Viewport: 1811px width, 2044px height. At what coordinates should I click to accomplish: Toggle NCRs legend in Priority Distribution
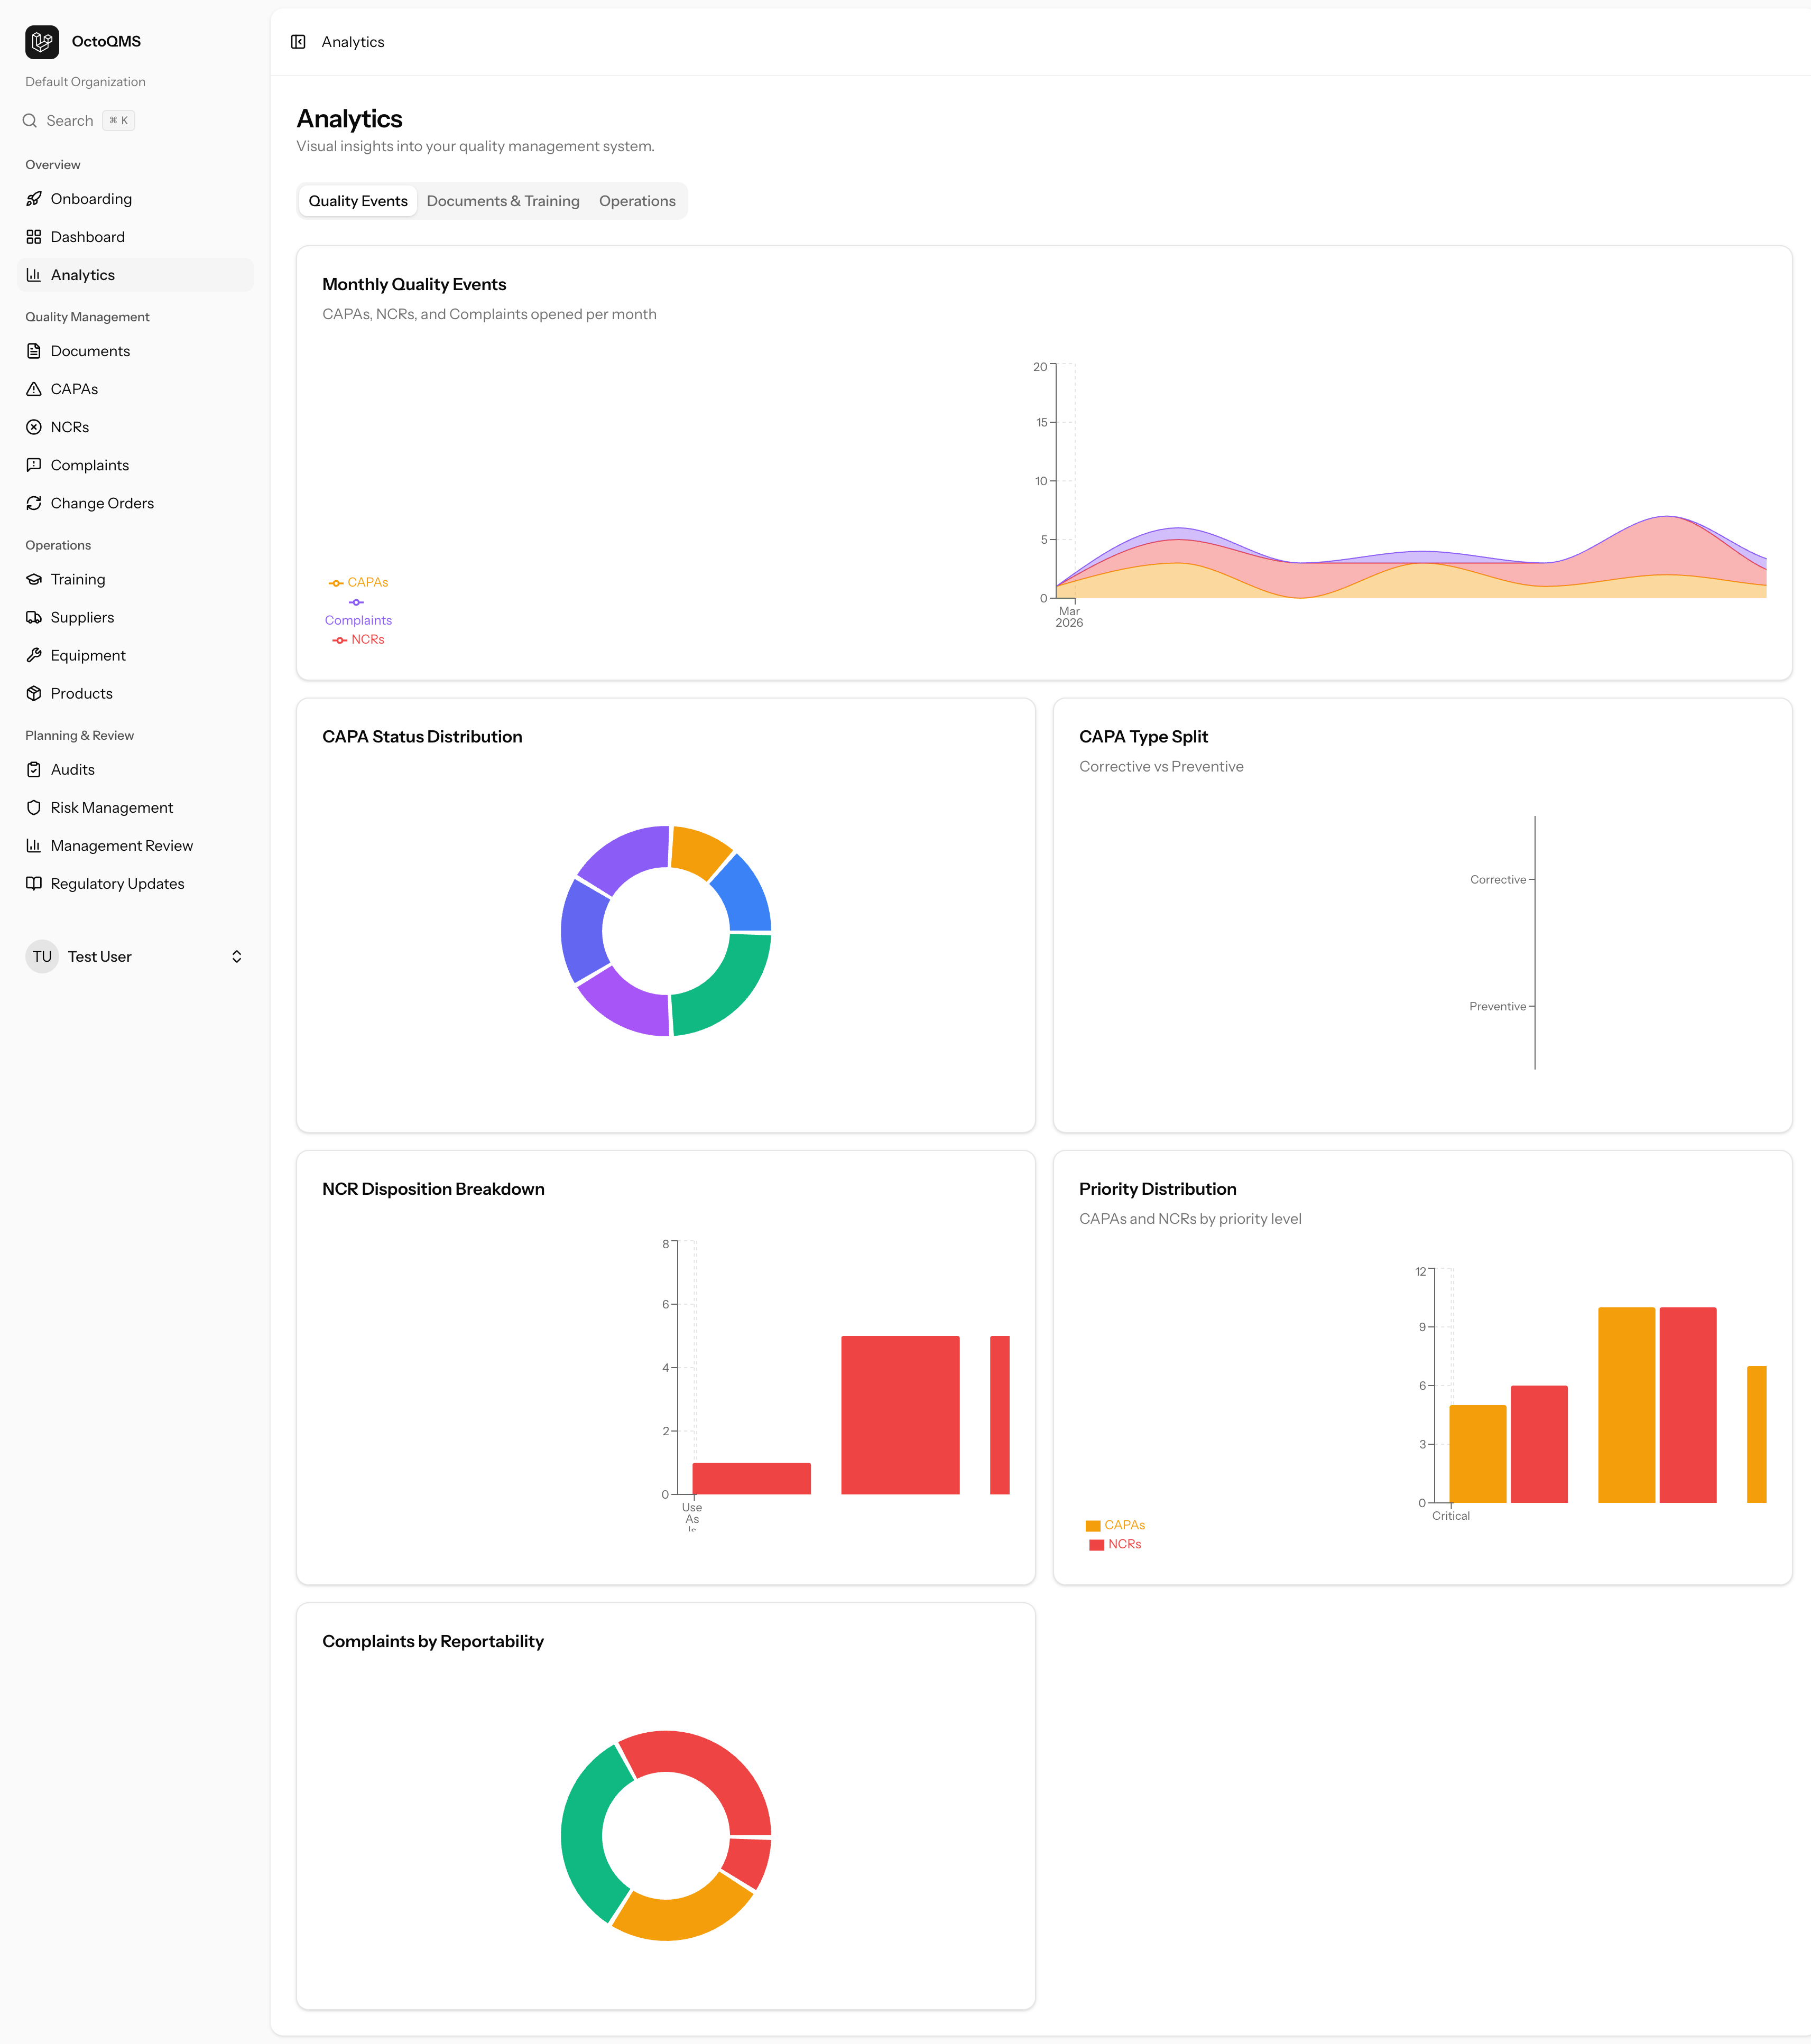(x=1115, y=1544)
